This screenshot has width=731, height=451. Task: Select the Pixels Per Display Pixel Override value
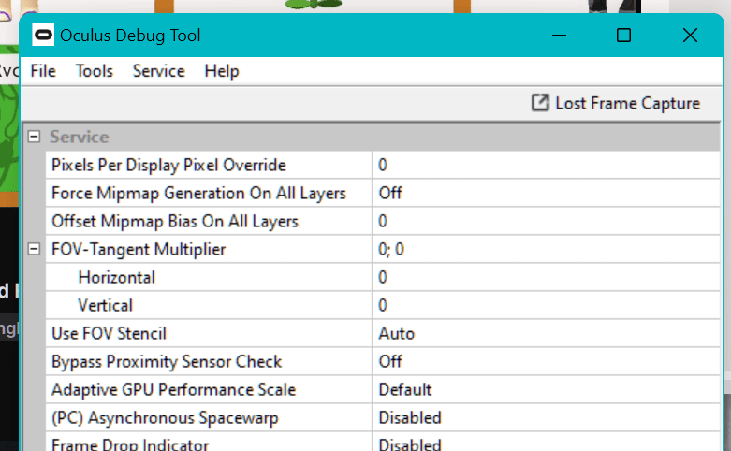(546, 165)
